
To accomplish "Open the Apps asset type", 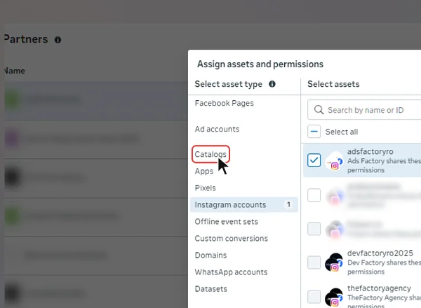I will 204,171.
